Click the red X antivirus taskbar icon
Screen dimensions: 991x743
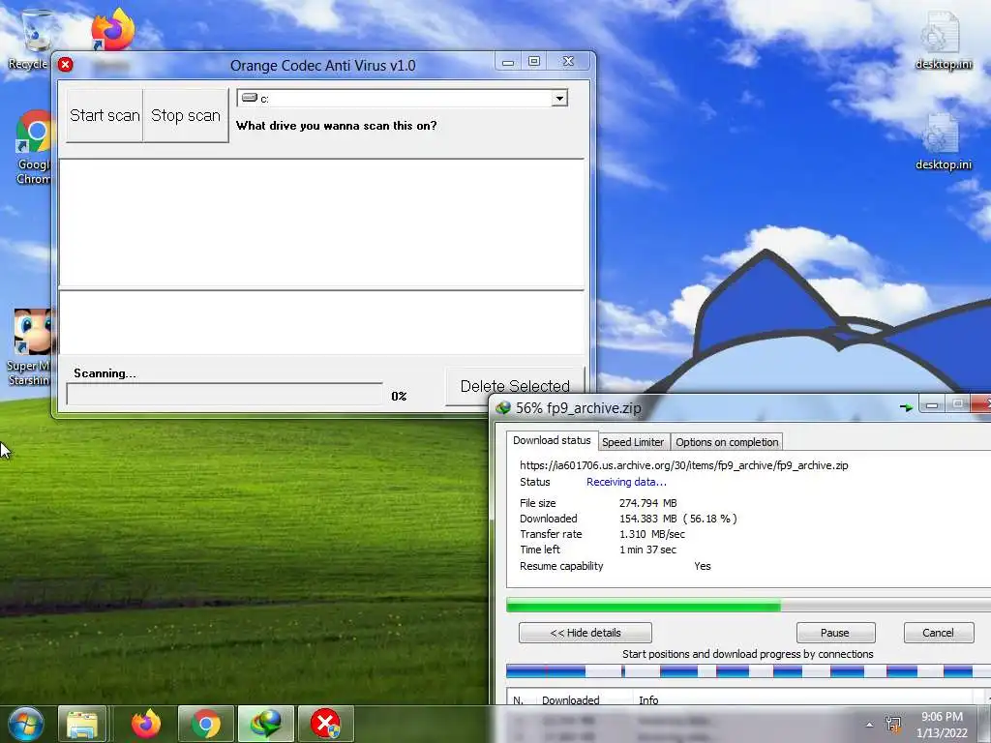point(325,724)
